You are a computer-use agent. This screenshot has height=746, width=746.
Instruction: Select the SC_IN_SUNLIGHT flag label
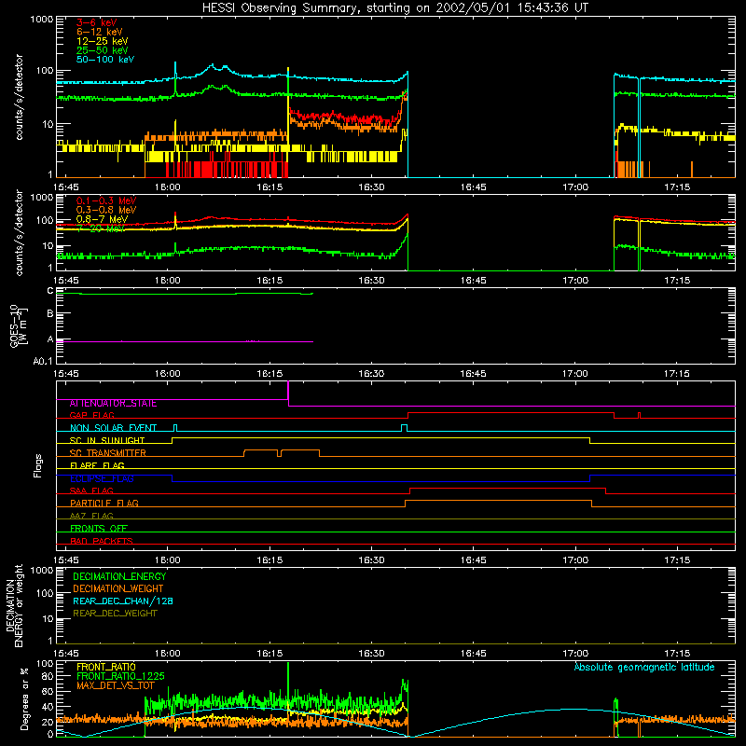click(x=107, y=440)
